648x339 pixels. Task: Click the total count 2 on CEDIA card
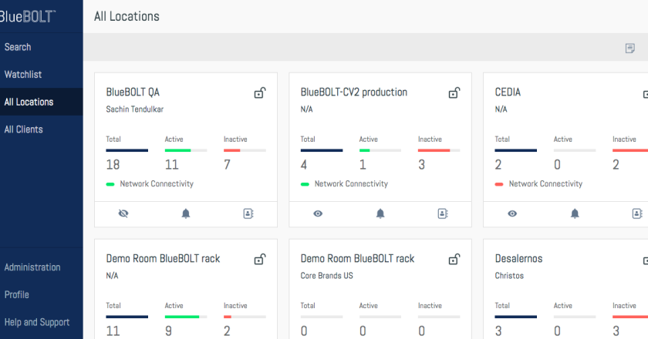point(498,165)
